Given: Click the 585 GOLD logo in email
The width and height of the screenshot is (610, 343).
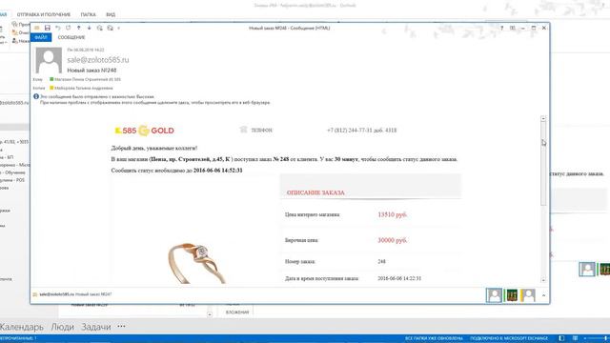Looking at the screenshot, I should pos(144,131).
